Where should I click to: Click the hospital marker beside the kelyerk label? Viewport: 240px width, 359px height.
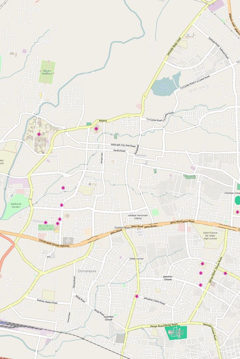click(x=96, y=129)
